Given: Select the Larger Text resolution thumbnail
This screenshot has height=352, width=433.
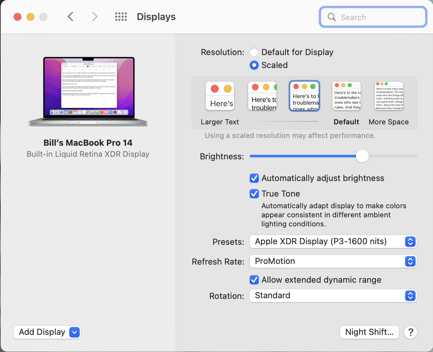Looking at the screenshot, I should 220,96.
